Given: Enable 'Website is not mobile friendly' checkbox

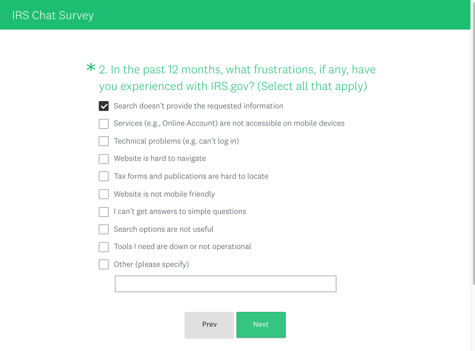Looking at the screenshot, I should pyautogui.click(x=104, y=194).
